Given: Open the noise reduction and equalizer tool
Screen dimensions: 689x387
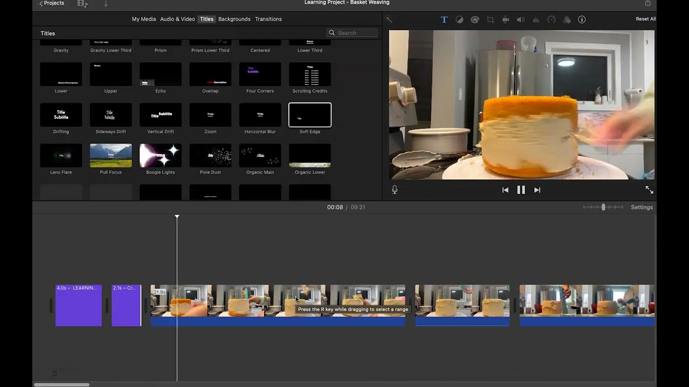Looking at the screenshot, I should point(536,19).
